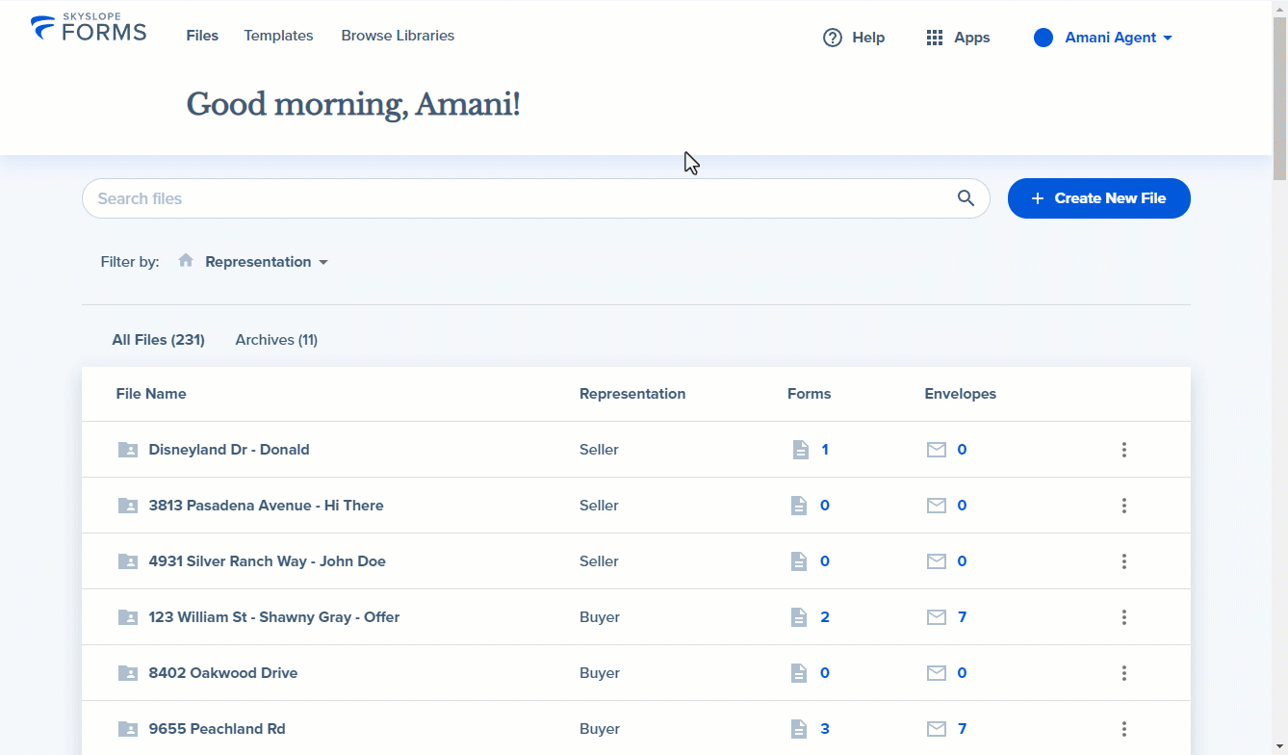The height and width of the screenshot is (755, 1288).
Task: Click the Amani Agent profile avatar
Action: click(x=1043, y=38)
